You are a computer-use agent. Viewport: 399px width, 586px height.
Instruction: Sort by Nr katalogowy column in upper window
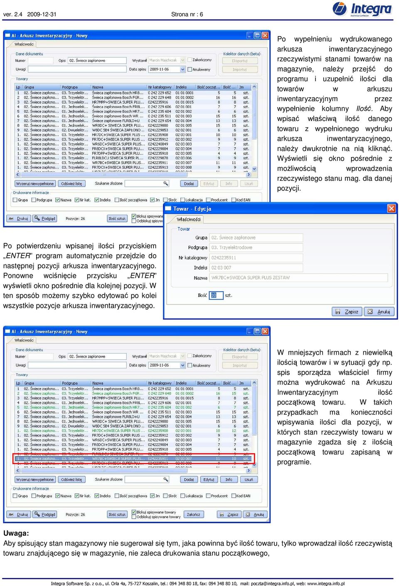pyautogui.click(x=160, y=87)
